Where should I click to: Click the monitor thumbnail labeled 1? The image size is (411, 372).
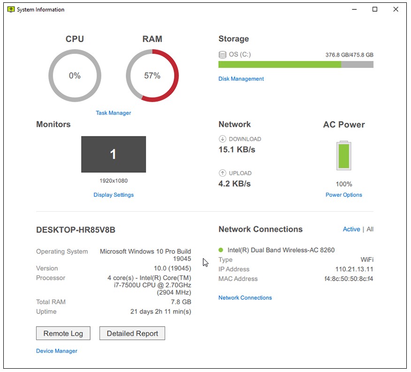pyautogui.click(x=113, y=154)
